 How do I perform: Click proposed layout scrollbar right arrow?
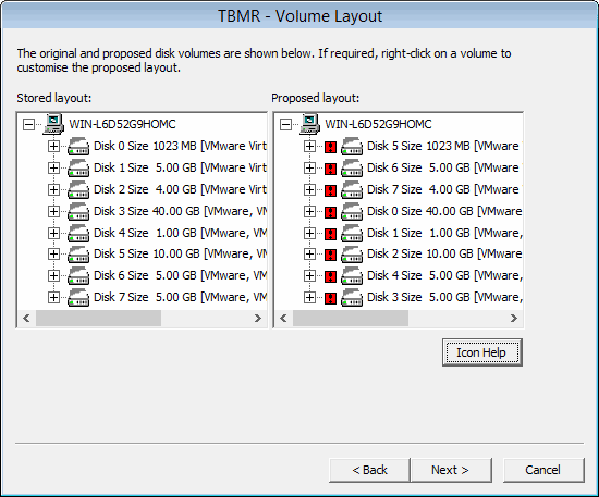pos(514,318)
